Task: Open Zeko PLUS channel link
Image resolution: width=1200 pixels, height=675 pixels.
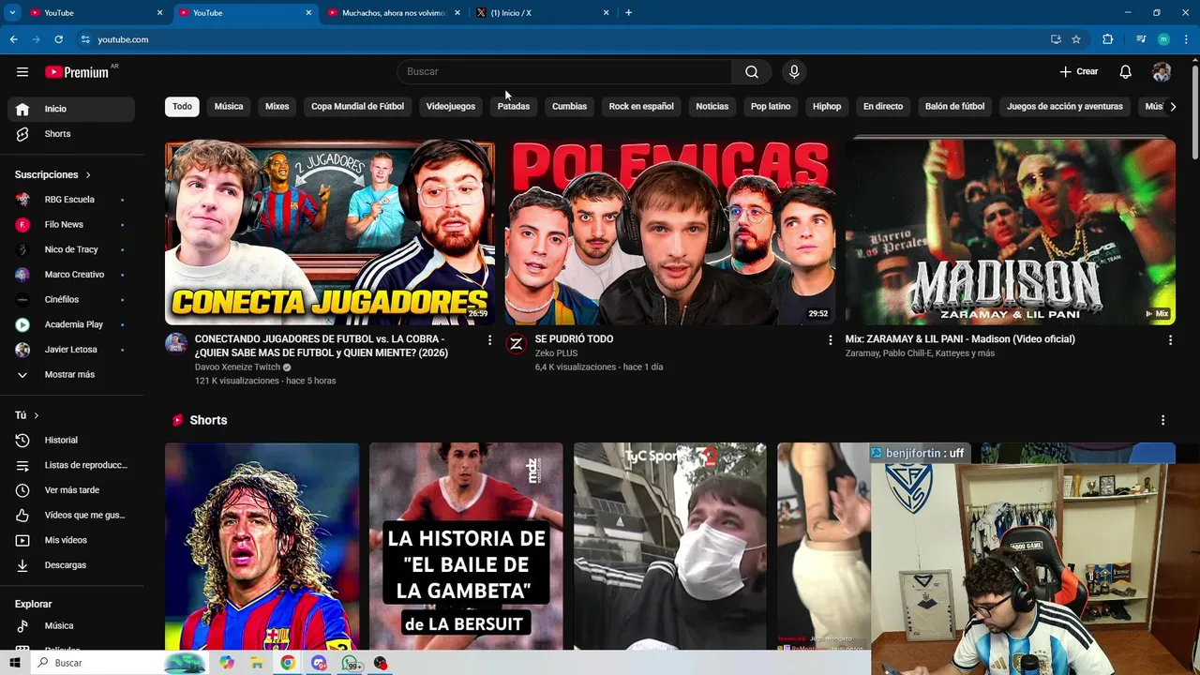Action: click(556, 353)
